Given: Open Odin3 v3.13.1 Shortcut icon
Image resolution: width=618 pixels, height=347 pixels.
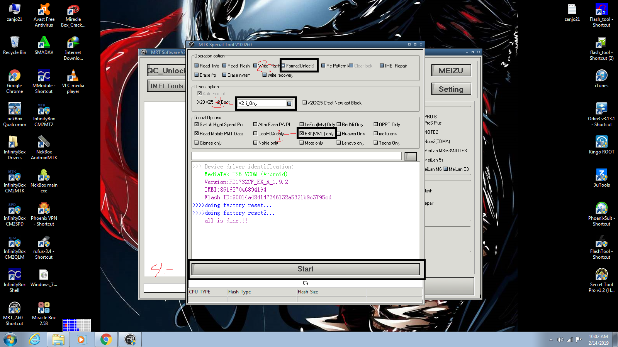Looking at the screenshot, I should (x=601, y=115).
